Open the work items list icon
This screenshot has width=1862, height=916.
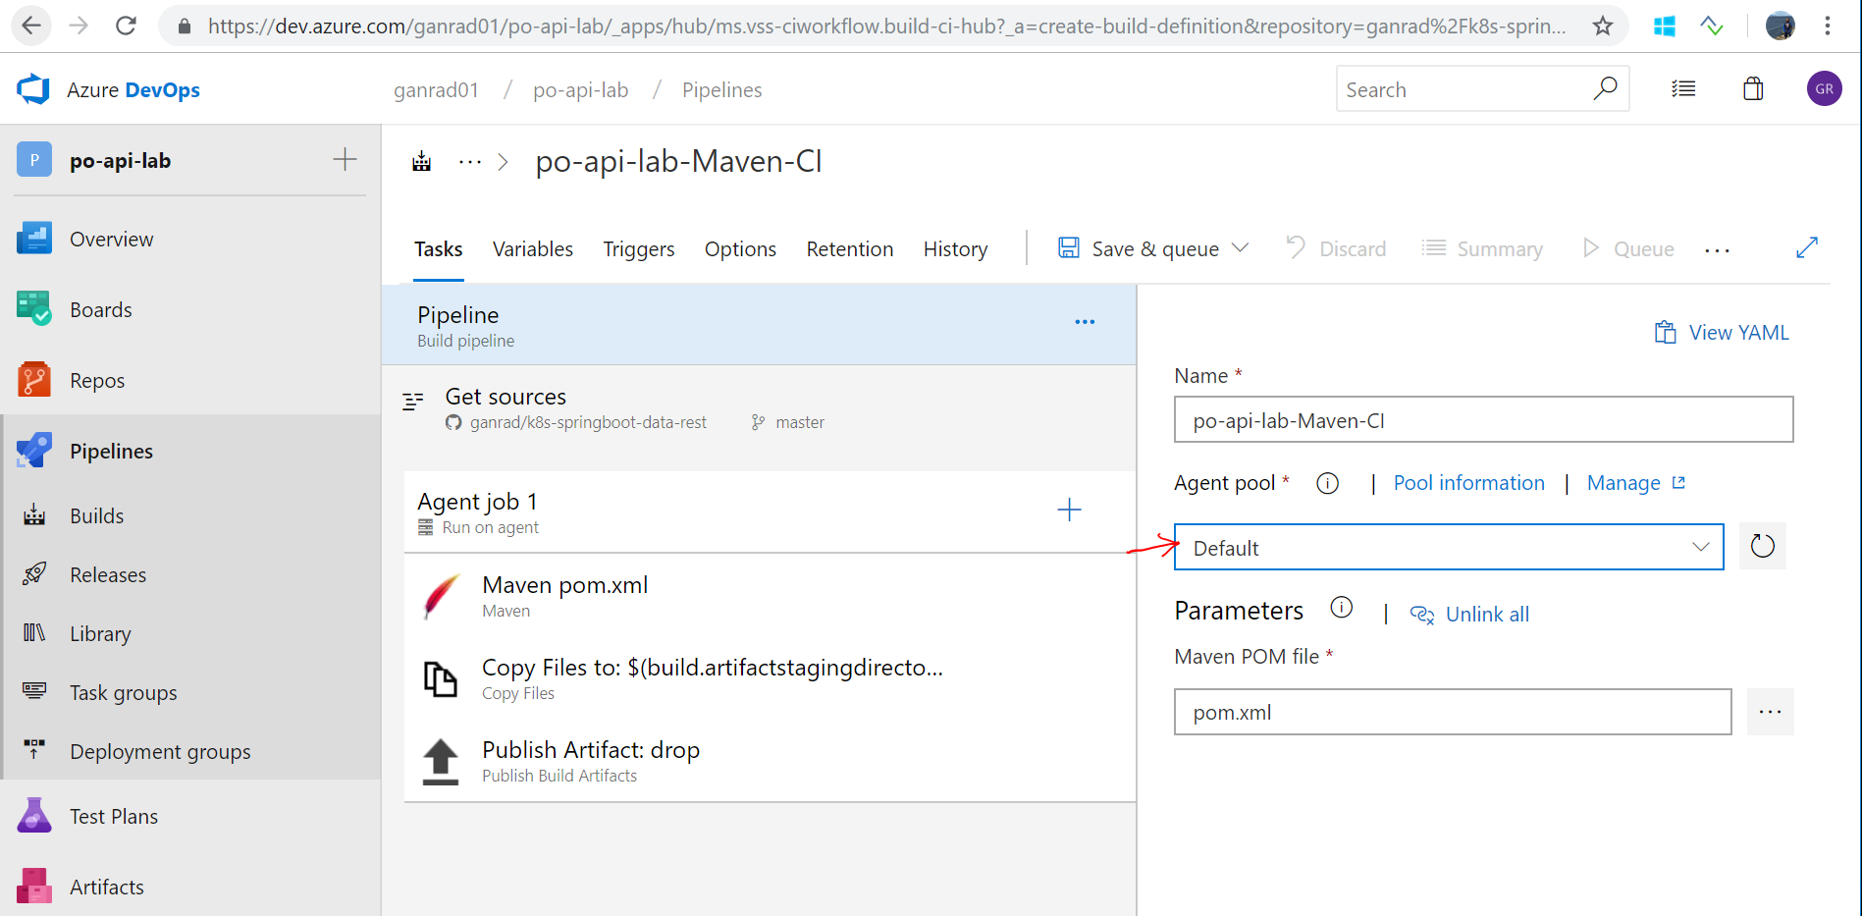[1683, 89]
